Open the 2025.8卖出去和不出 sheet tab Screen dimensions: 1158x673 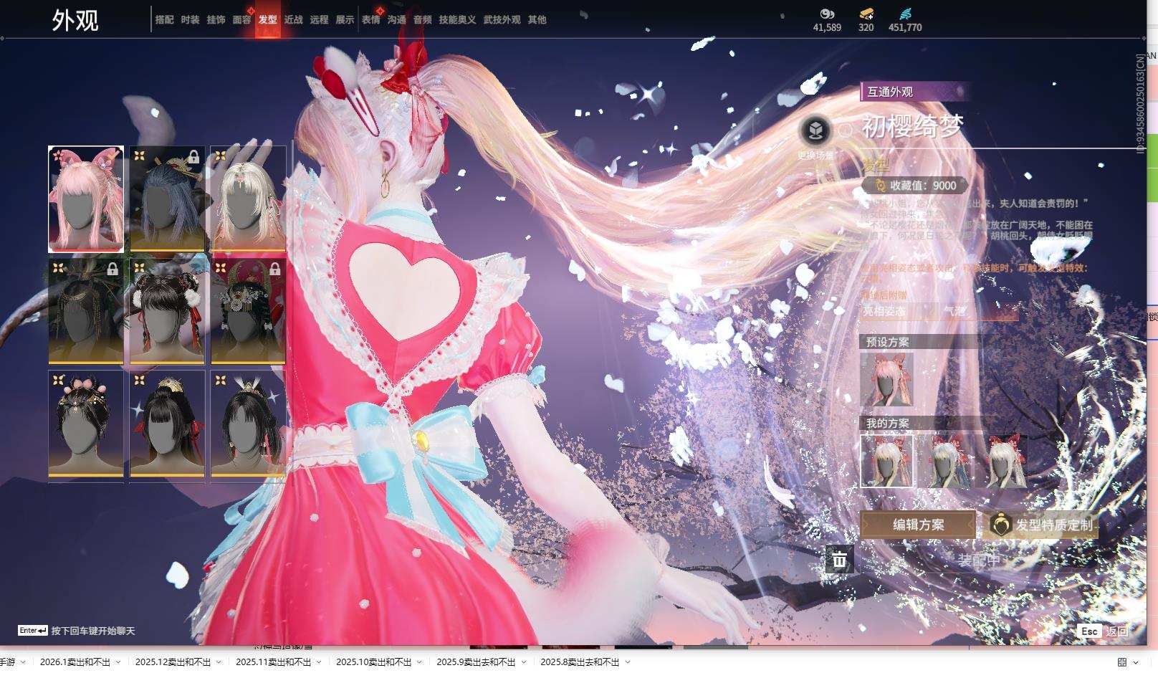(580, 662)
